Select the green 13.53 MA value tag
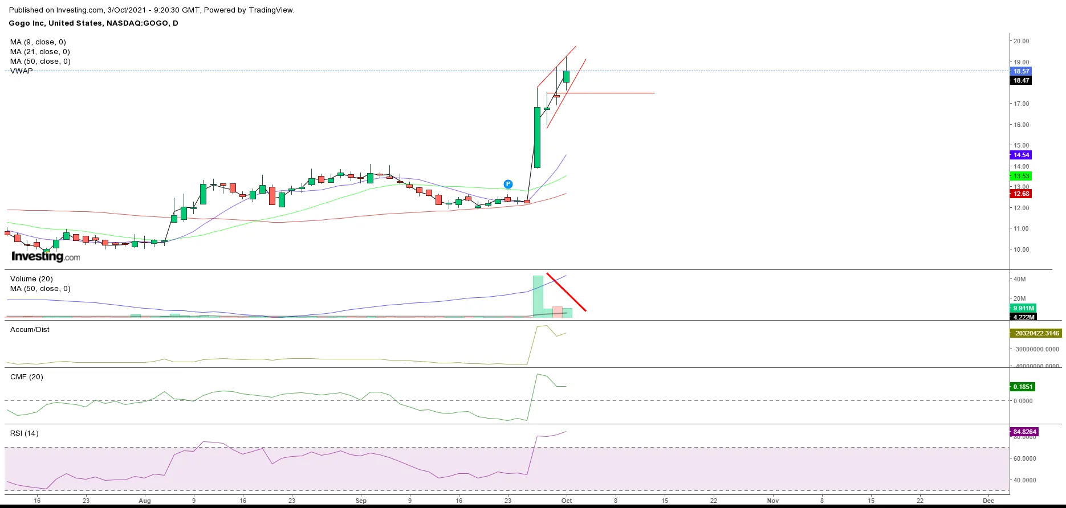Image resolution: width=1066 pixels, height=508 pixels. point(1021,176)
